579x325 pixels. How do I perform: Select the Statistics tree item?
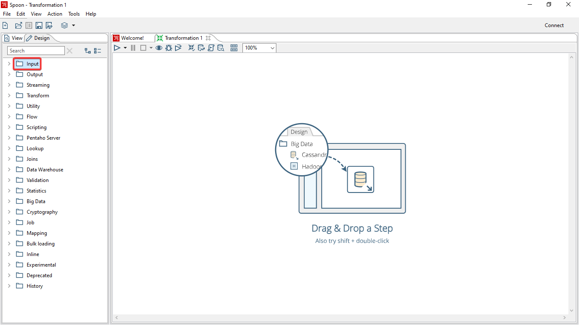pos(31,191)
